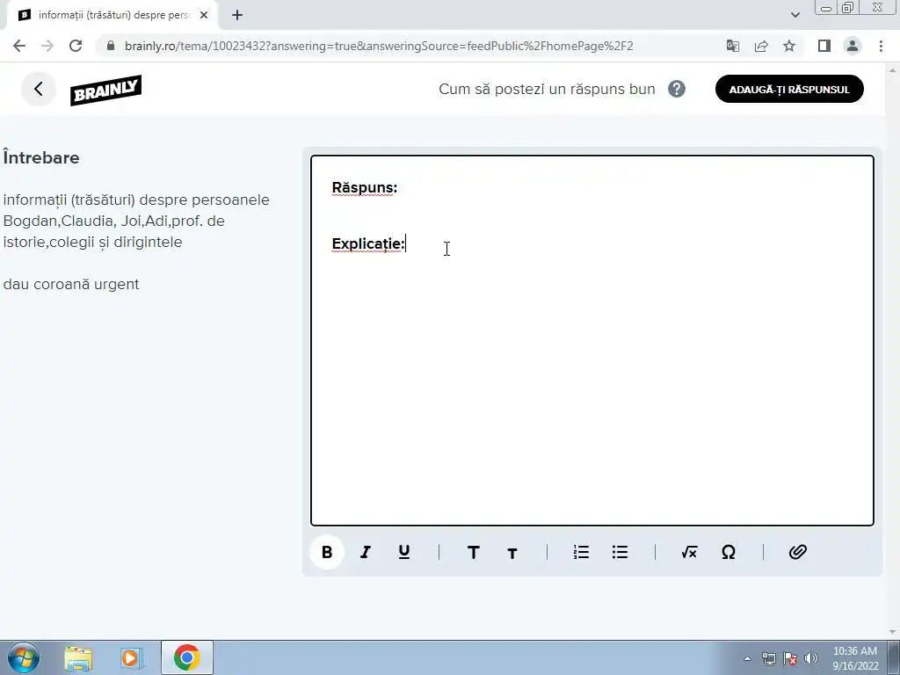Open the volume speaker tray icon

tap(811, 658)
